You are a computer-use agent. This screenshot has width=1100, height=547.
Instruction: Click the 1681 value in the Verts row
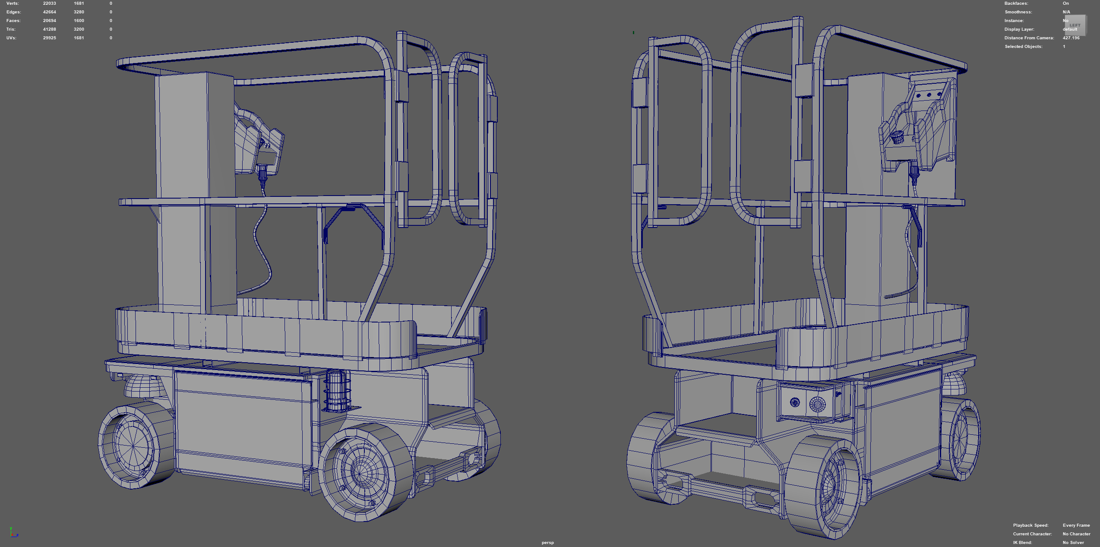79,3
